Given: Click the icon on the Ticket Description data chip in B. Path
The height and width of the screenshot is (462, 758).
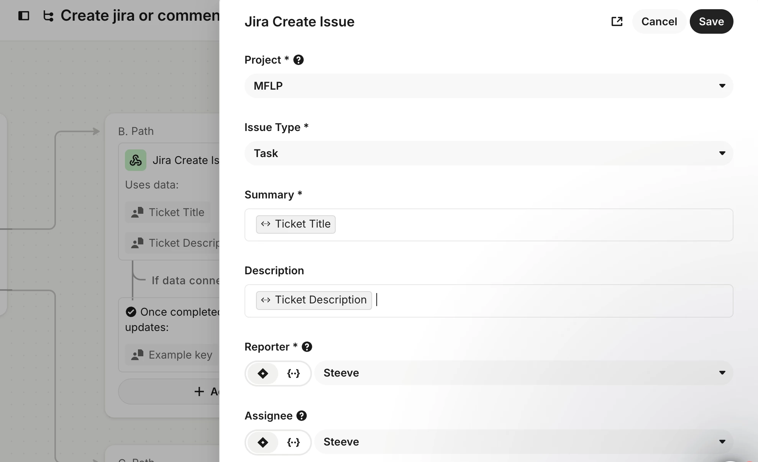Looking at the screenshot, I should (137, 243).
